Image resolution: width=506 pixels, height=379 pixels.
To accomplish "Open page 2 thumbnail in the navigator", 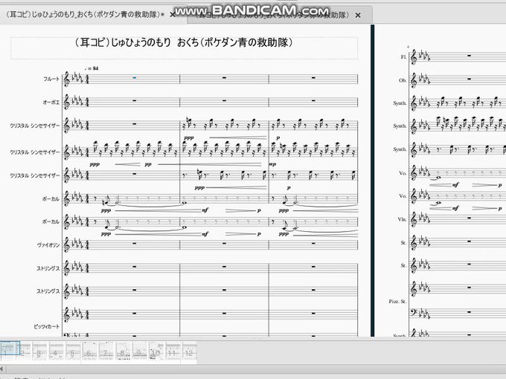I will (24, 352).
